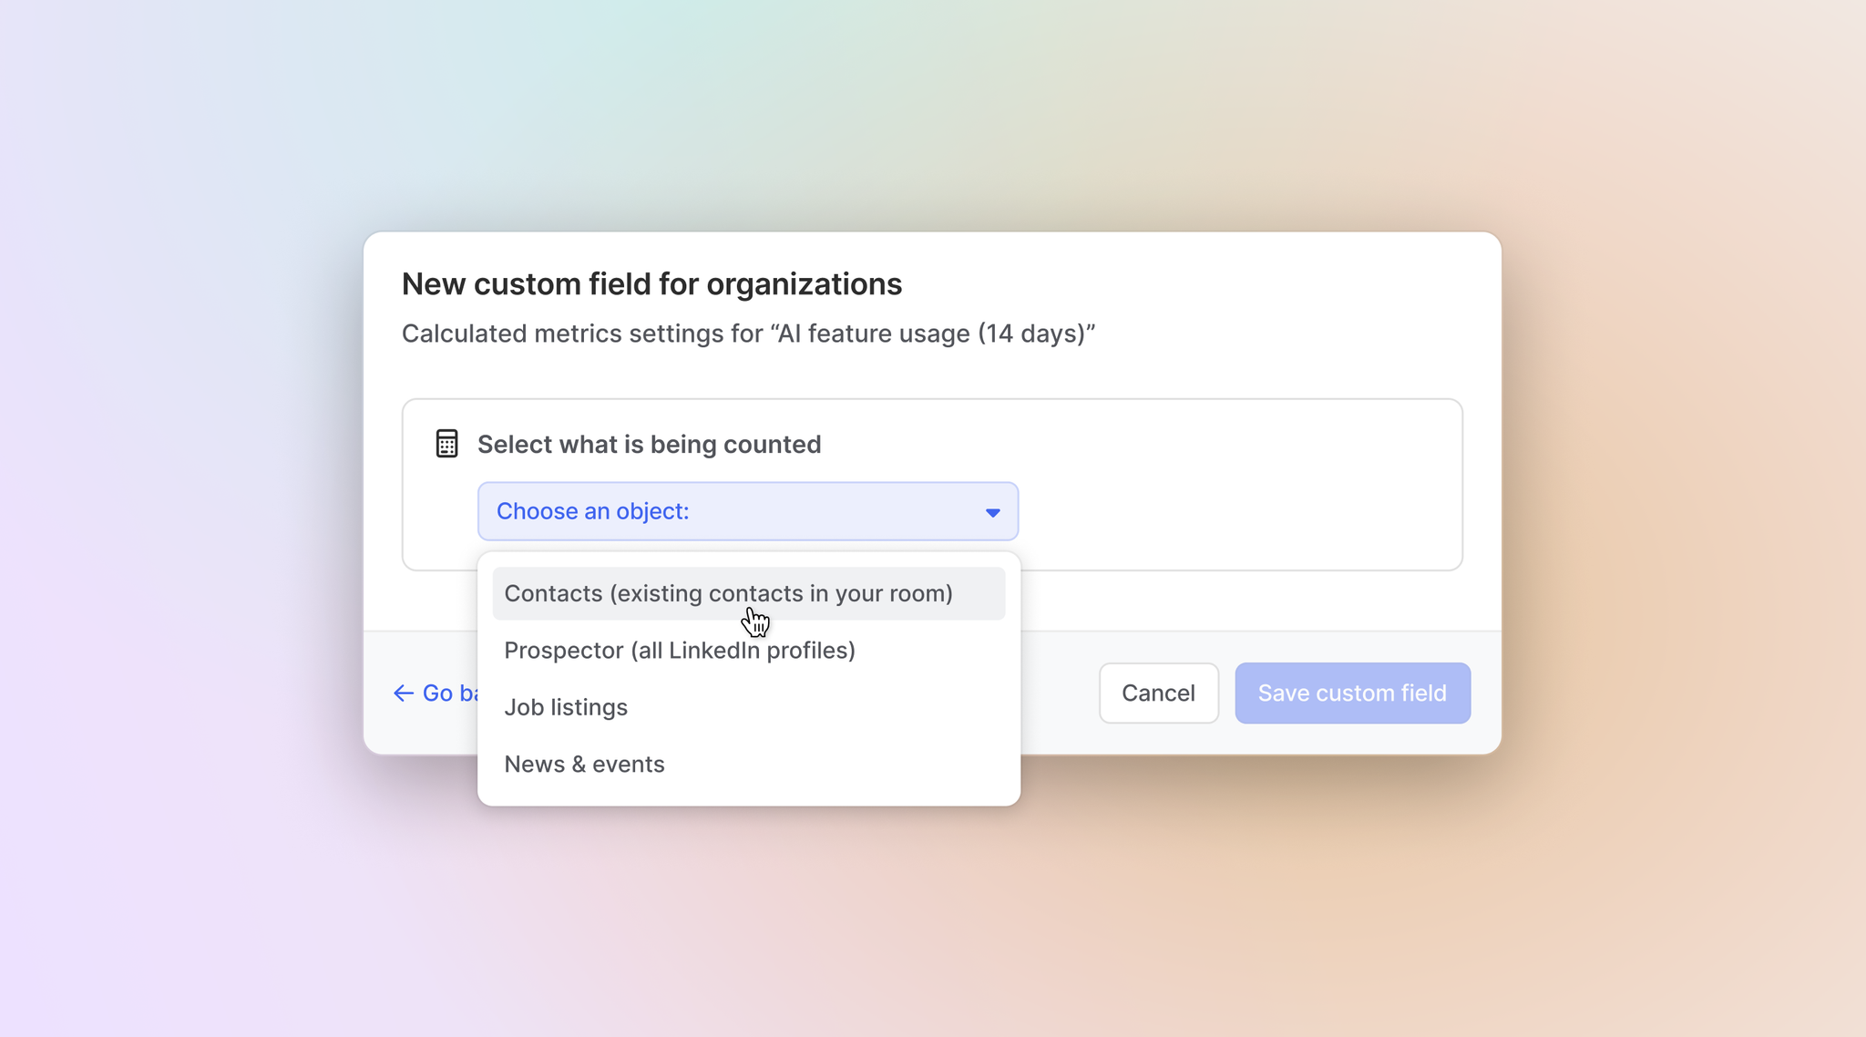Click the dropdown caret arrow
Screen dimensions: 1866x1037
point(992,512)
